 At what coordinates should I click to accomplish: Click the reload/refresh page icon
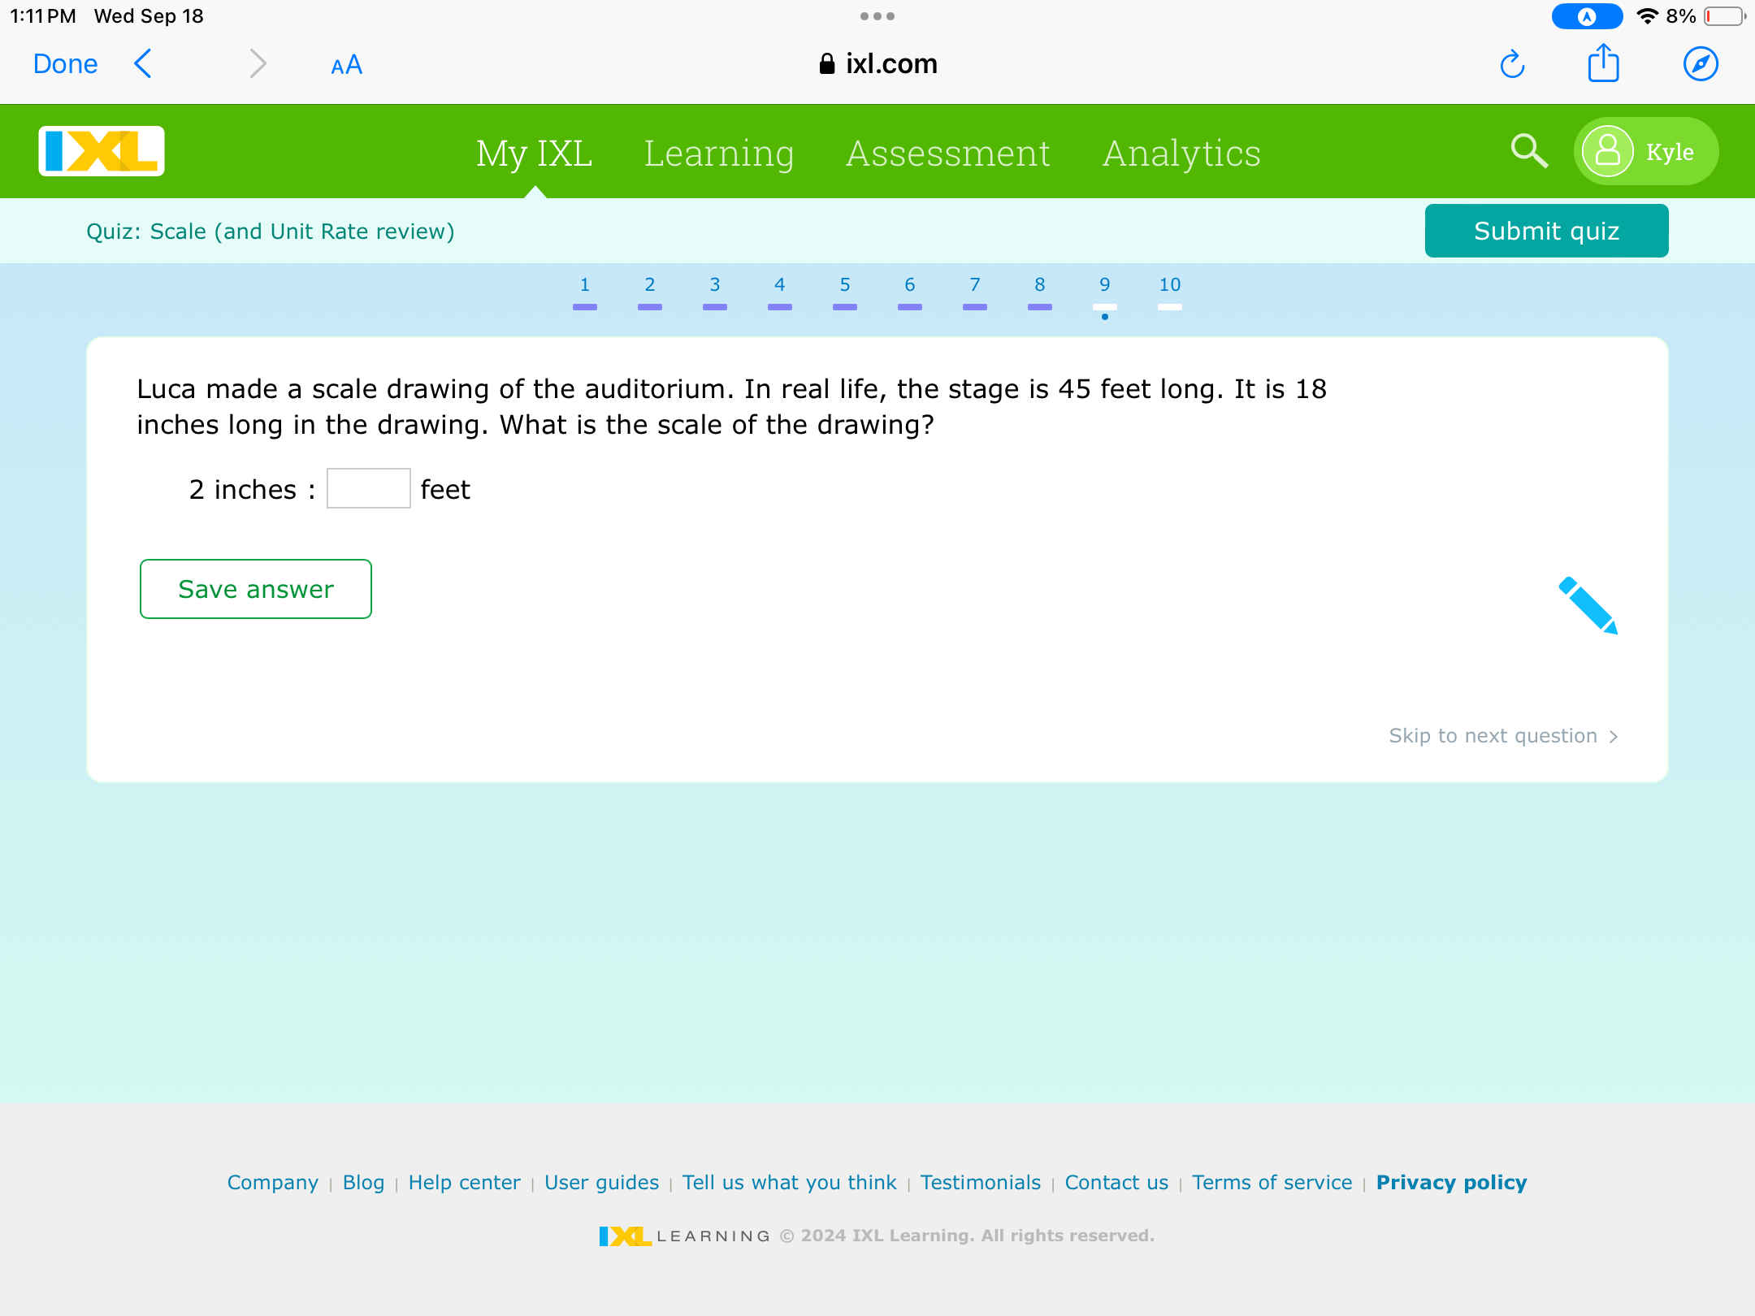[x=1510, y=65]
